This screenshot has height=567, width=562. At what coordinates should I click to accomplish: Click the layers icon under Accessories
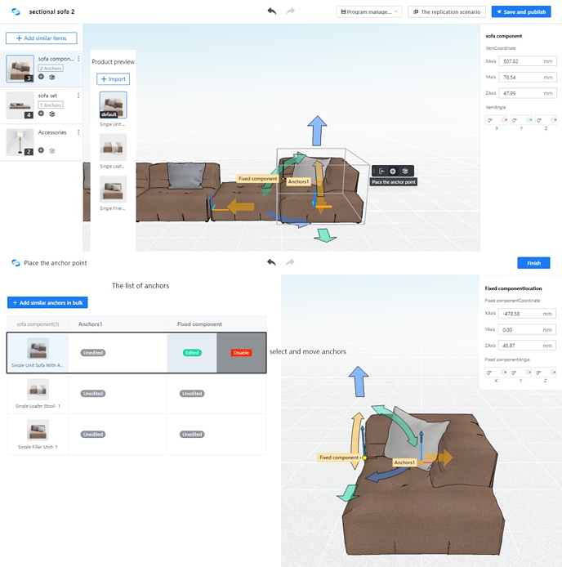click(x=51, y=150)
